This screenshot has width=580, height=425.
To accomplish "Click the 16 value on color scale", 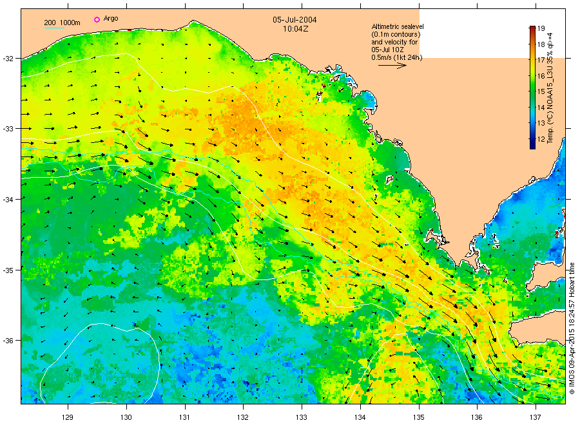I will (541, 76).
